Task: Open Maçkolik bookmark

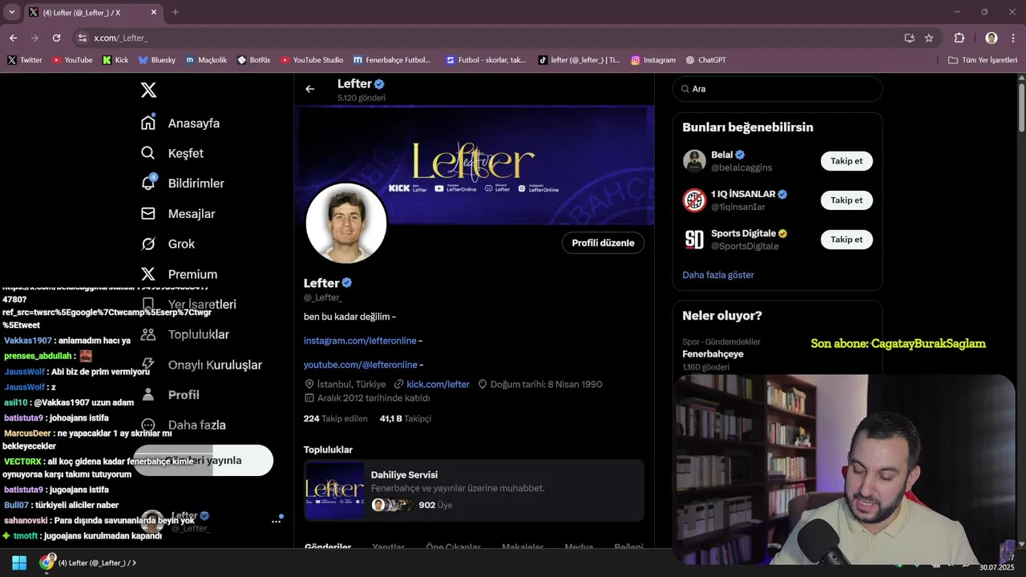Action: 206,60
